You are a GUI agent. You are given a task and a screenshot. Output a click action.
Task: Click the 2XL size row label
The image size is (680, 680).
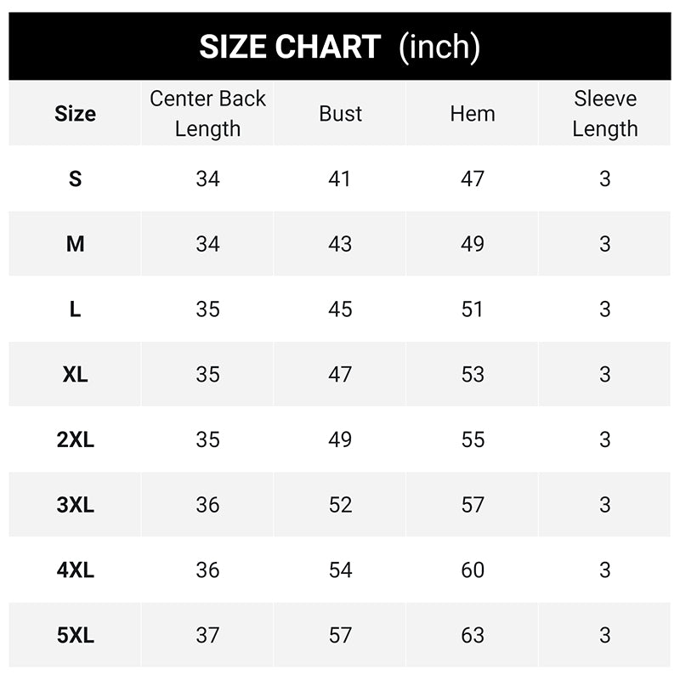coord(75,439)
